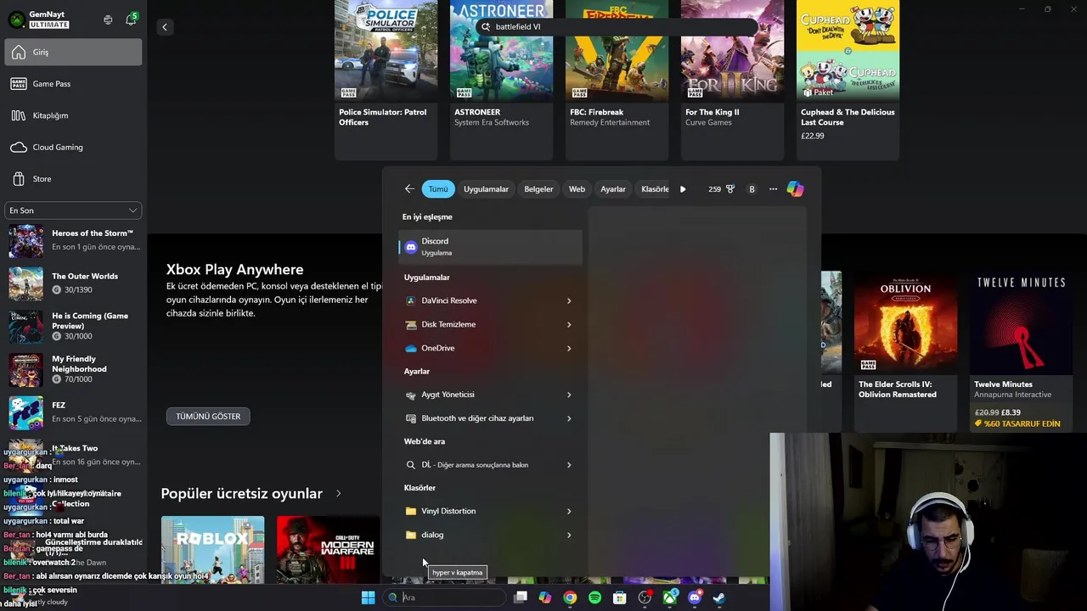Open the Xbox app taskbar icon

670,597
